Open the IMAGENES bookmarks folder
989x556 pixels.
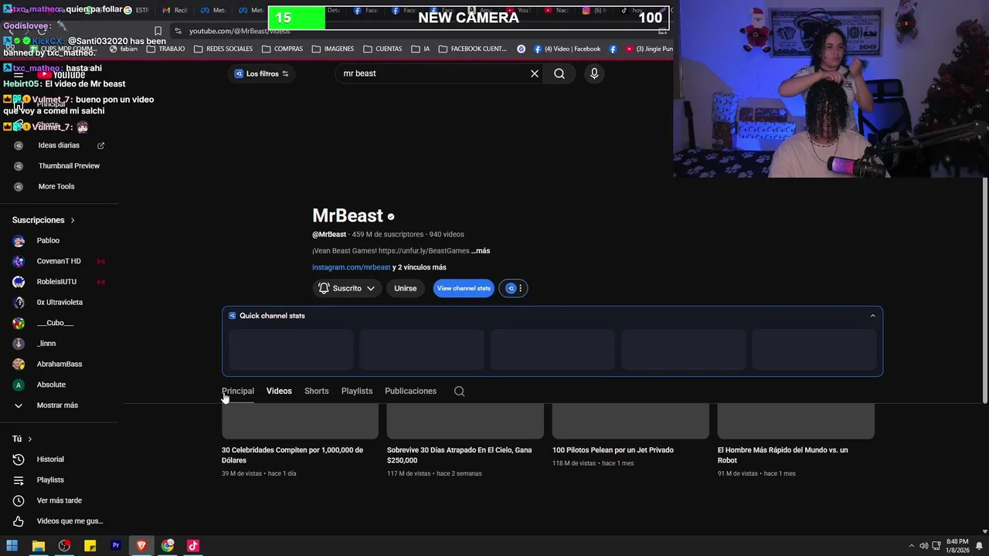point(333,49)
